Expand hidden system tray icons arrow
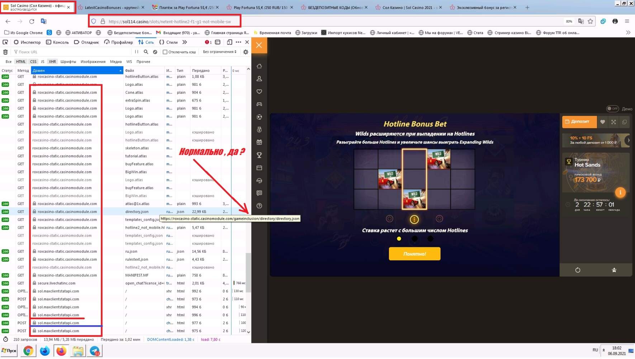The height and width of the screenshot is (359, 635). 603,350
